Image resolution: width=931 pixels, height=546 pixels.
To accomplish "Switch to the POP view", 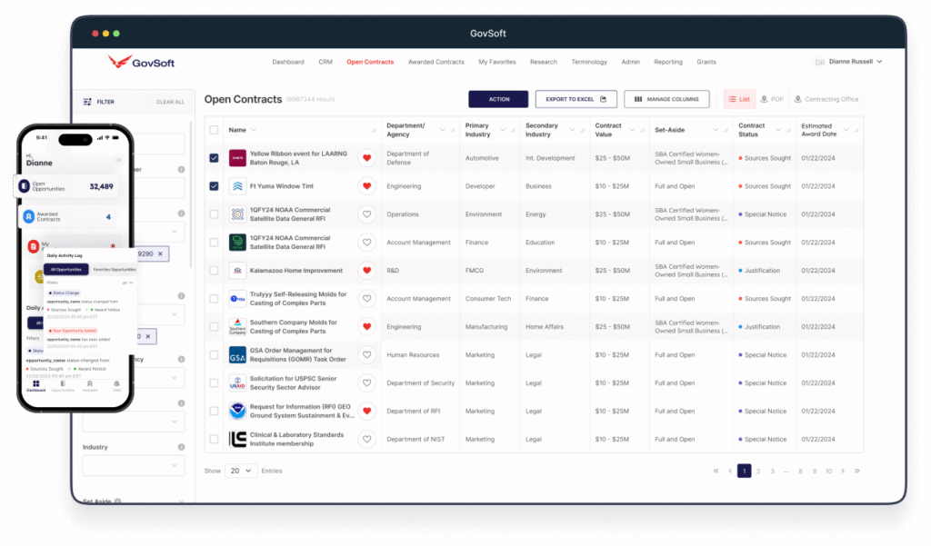I will (x=772, y=99).
